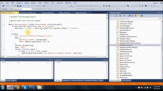Click the Sign in link
This screenshot has height=91, width=163.
(155, 3)
